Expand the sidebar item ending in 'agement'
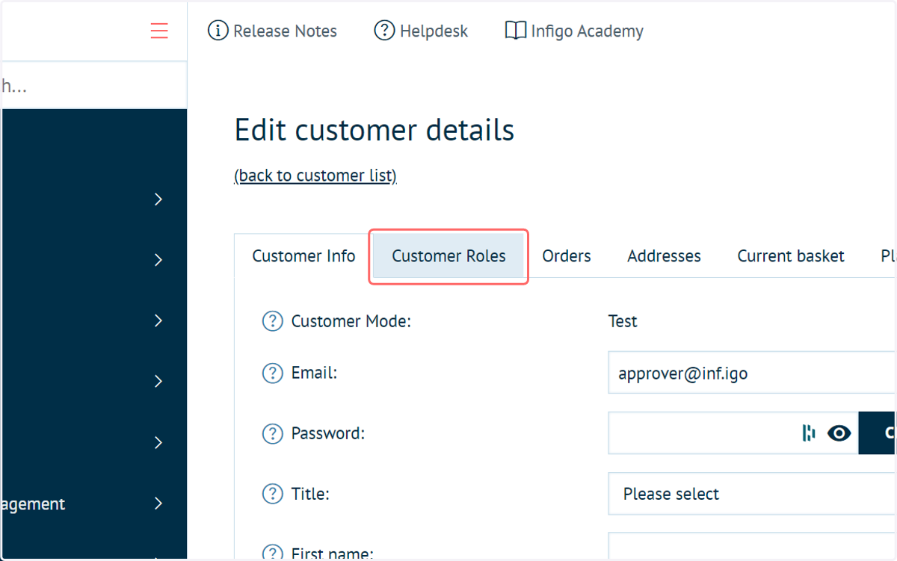897x561 pixels. pyautogui.click(x=93, y=504)
